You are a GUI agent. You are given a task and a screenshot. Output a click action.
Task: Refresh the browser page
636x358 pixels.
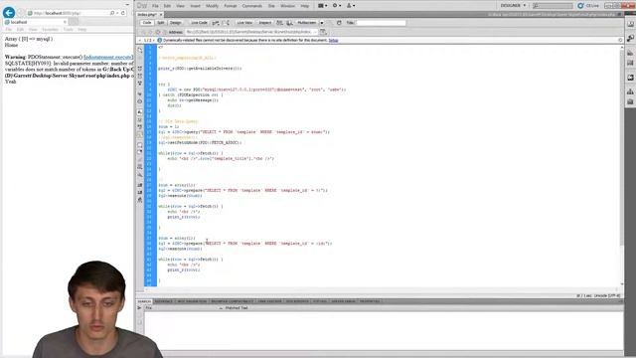[x=123, y=13]
